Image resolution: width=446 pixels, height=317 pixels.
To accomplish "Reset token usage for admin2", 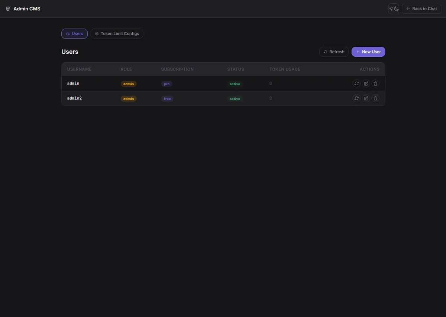I will pos(356,98).
